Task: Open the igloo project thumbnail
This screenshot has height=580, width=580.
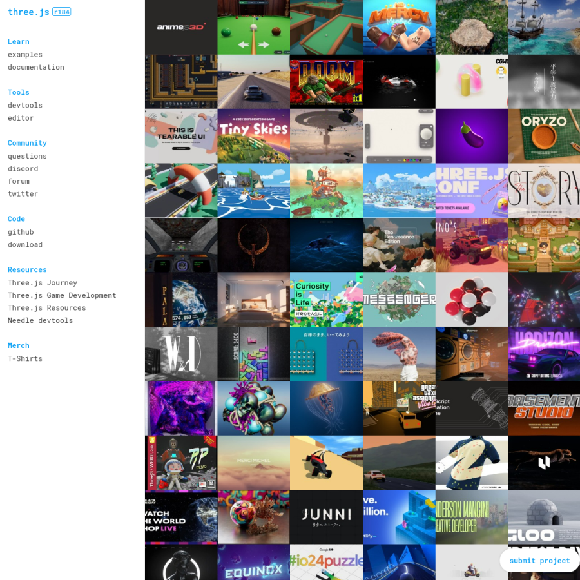Action: [x=544, y=517]
